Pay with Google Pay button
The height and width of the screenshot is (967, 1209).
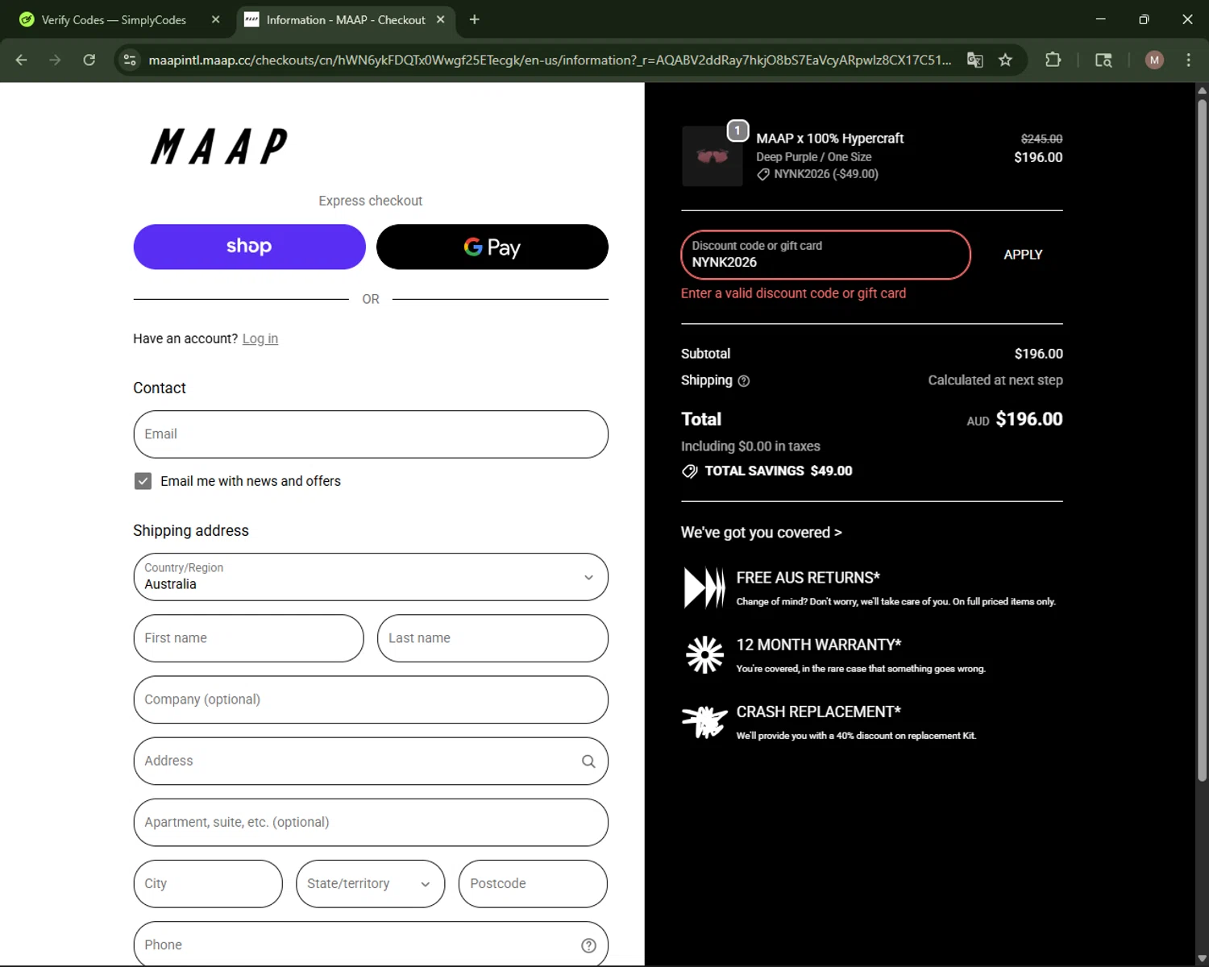pyautogui.click(x=492, y=247)
